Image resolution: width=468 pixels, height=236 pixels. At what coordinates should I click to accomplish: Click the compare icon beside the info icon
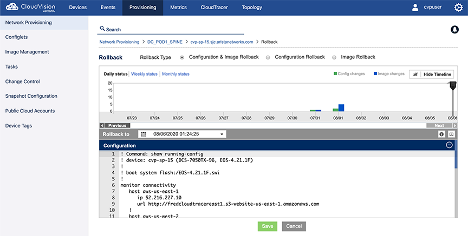(451, 134)
